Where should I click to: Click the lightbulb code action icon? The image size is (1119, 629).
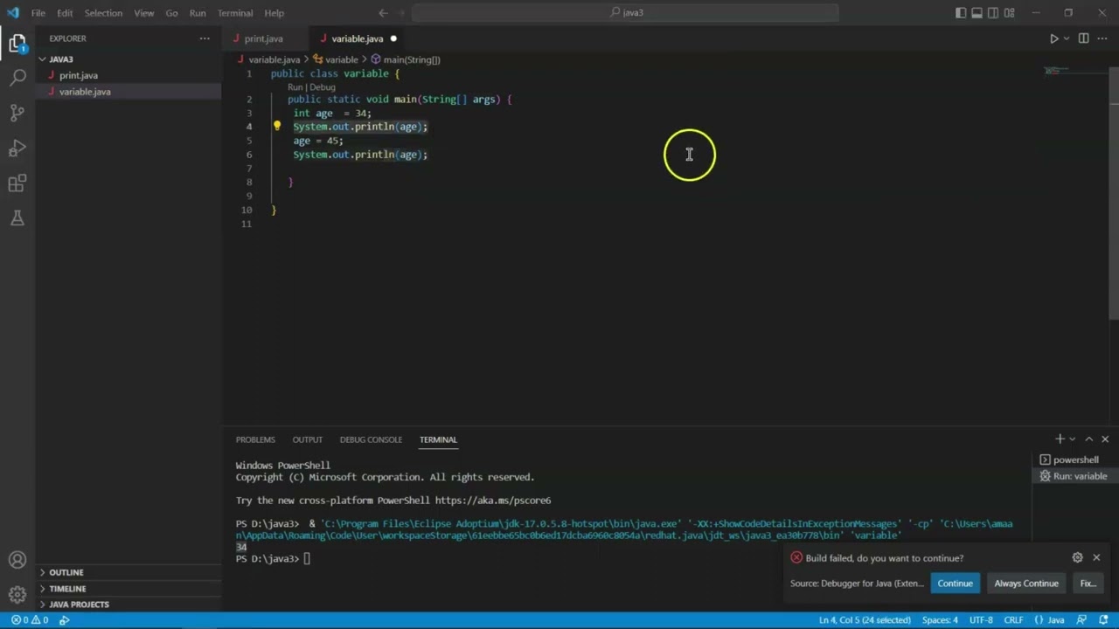click(x=277, y=127)
